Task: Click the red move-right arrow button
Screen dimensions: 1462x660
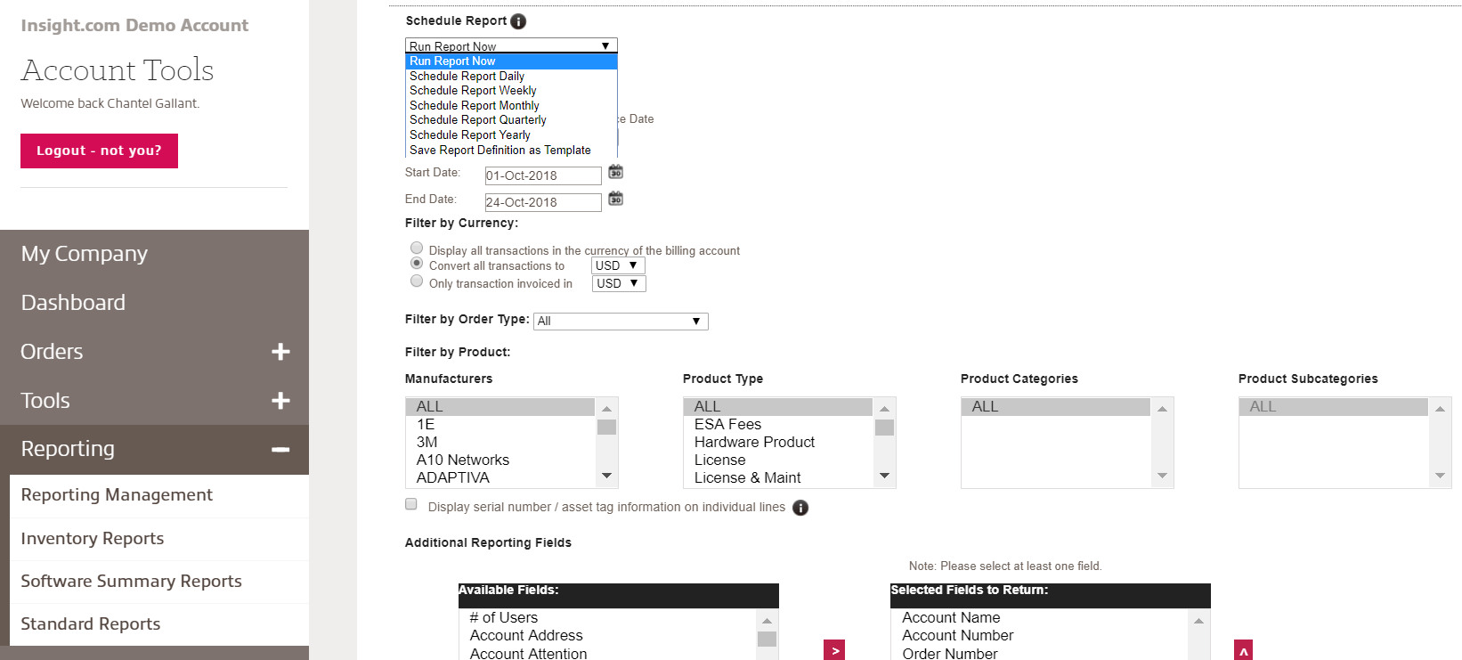Action: (x=834, y=650)
